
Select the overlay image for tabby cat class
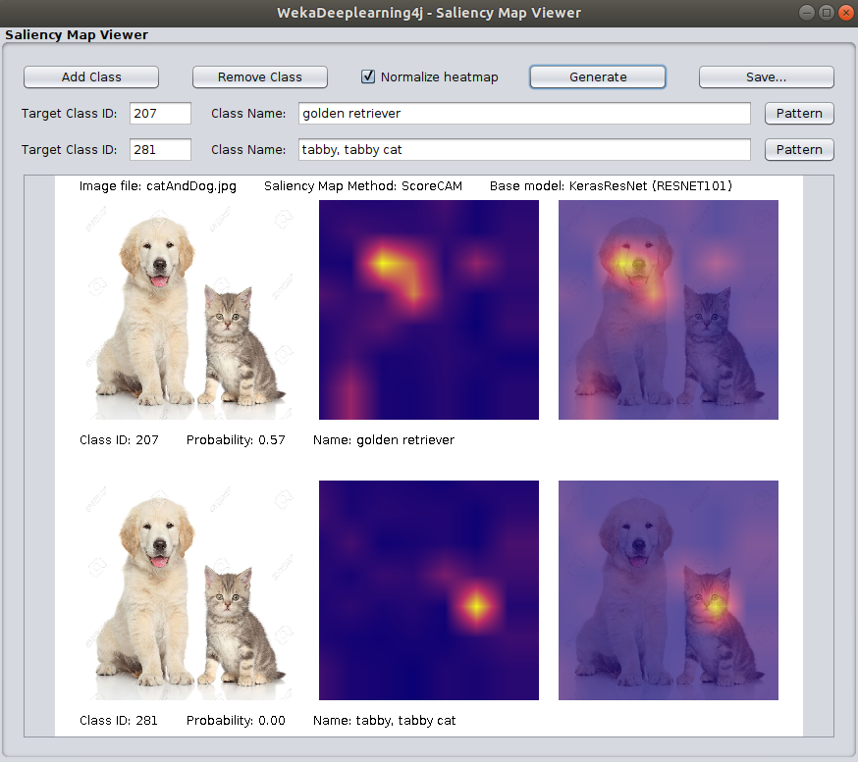click(669, 590)
